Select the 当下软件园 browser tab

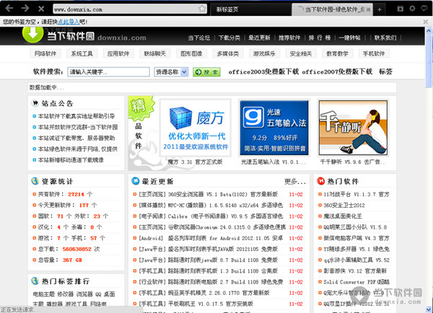click(333, 9)
